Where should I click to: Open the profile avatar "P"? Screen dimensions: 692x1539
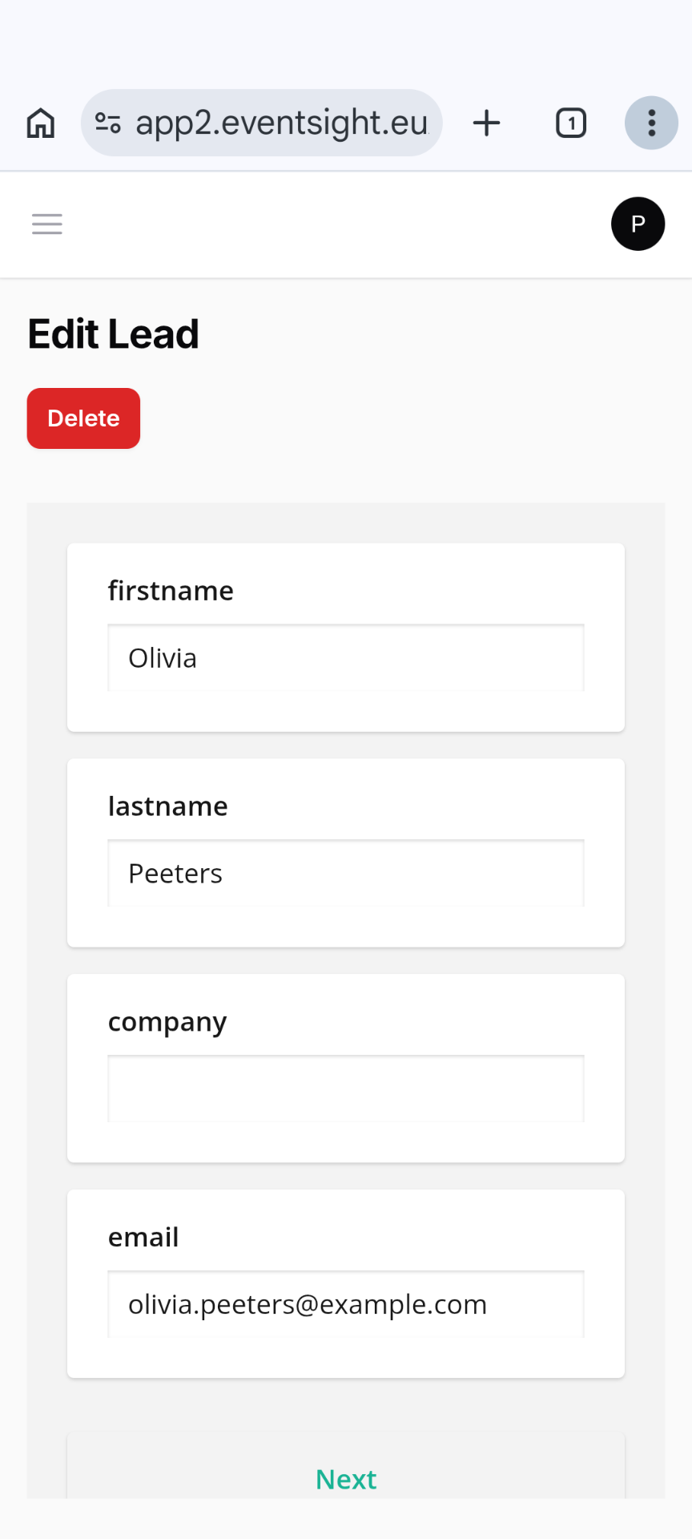tap(638, 224)
